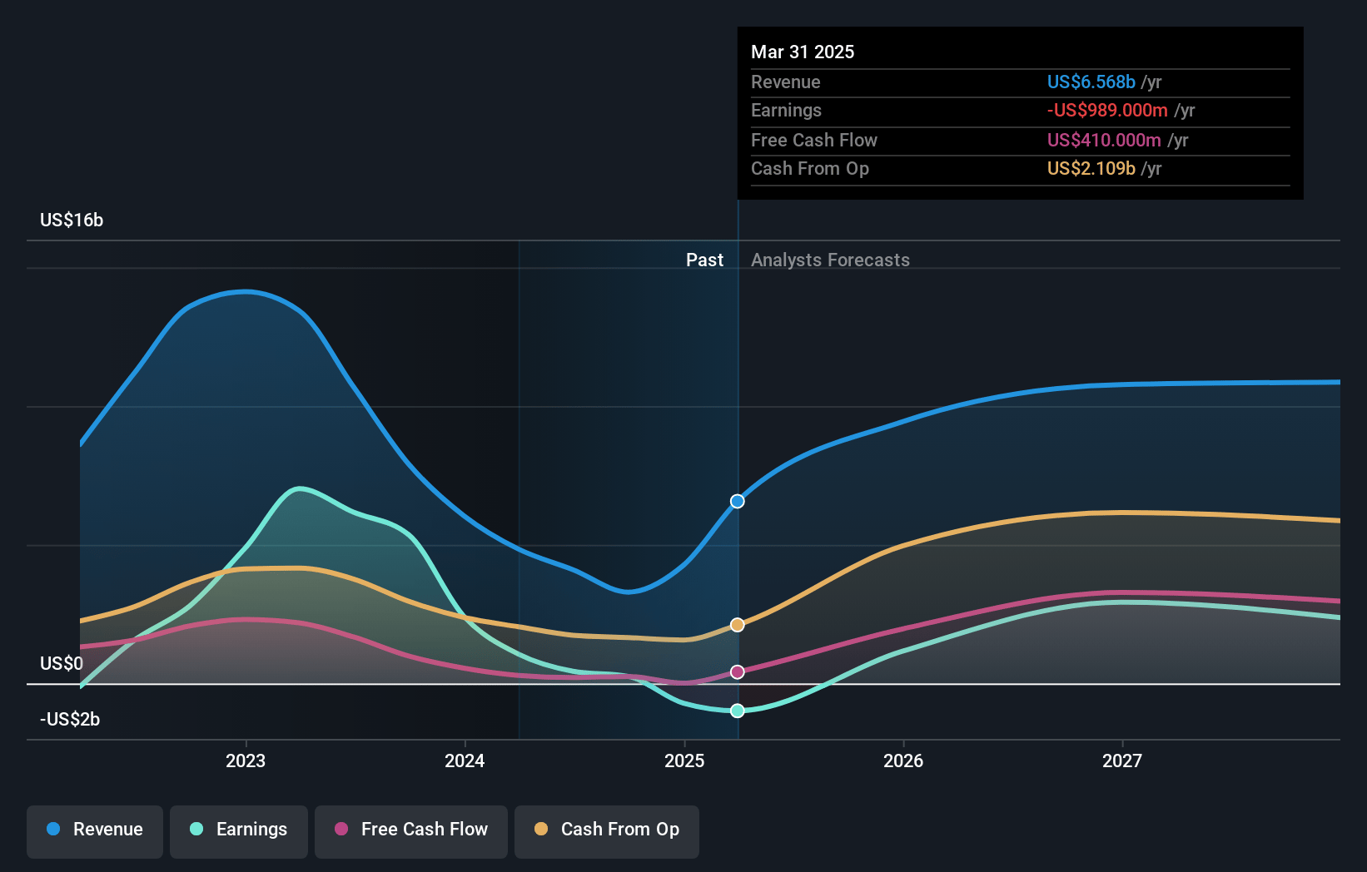This screenshot has height=872, width=1367.
Task: Click the US$16b y-axis label
Action: coord(72,220)
